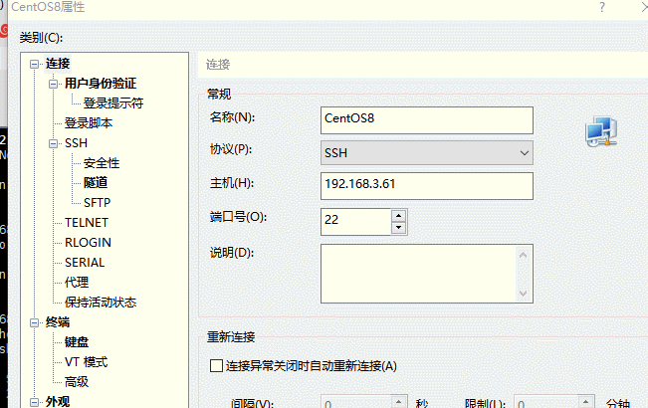648x408 pixels.
Task: Select 终端 category tree item
Action: coord(58,322)
